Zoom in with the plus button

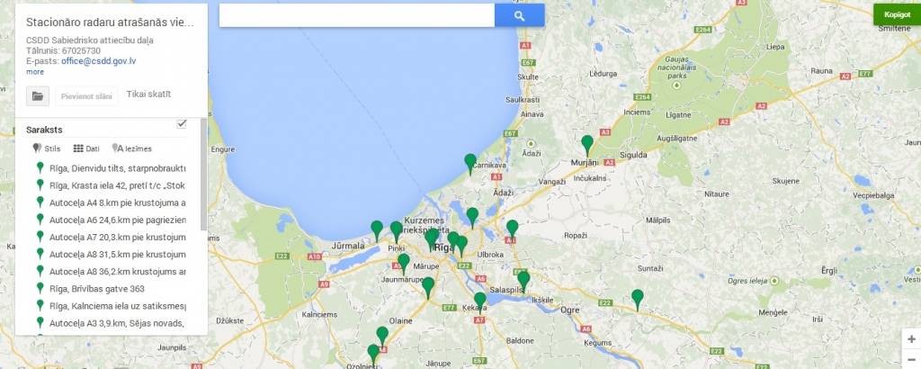pyautogui.click(x=911, y=339)
